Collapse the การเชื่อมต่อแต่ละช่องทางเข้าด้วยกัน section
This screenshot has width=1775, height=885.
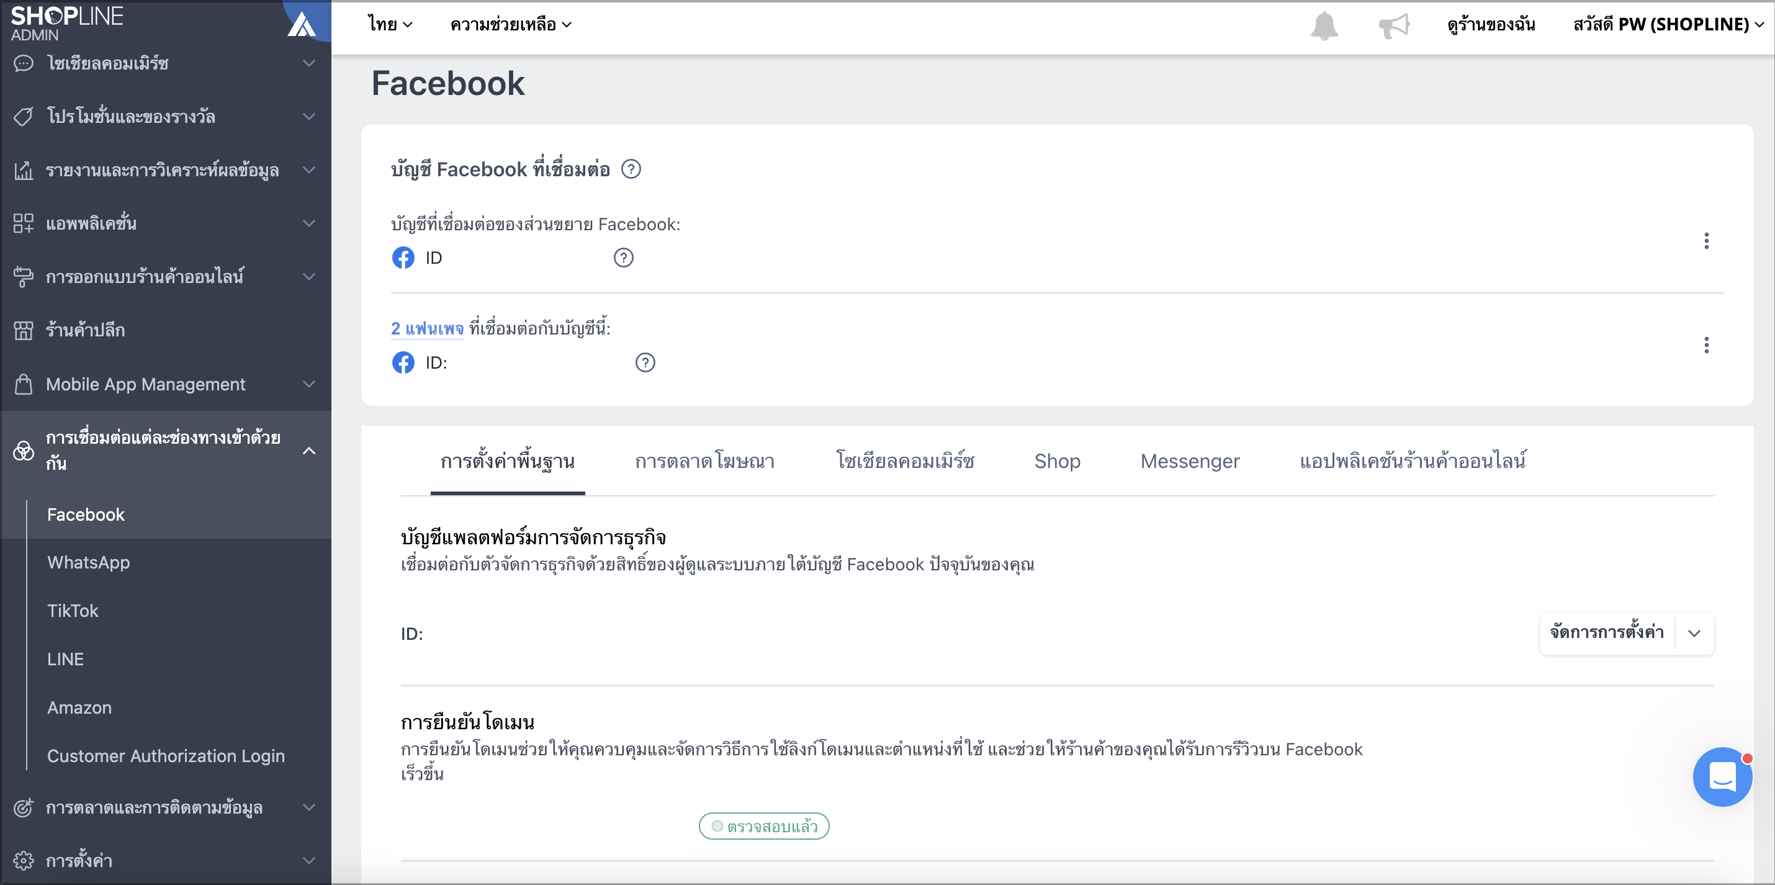308,451
